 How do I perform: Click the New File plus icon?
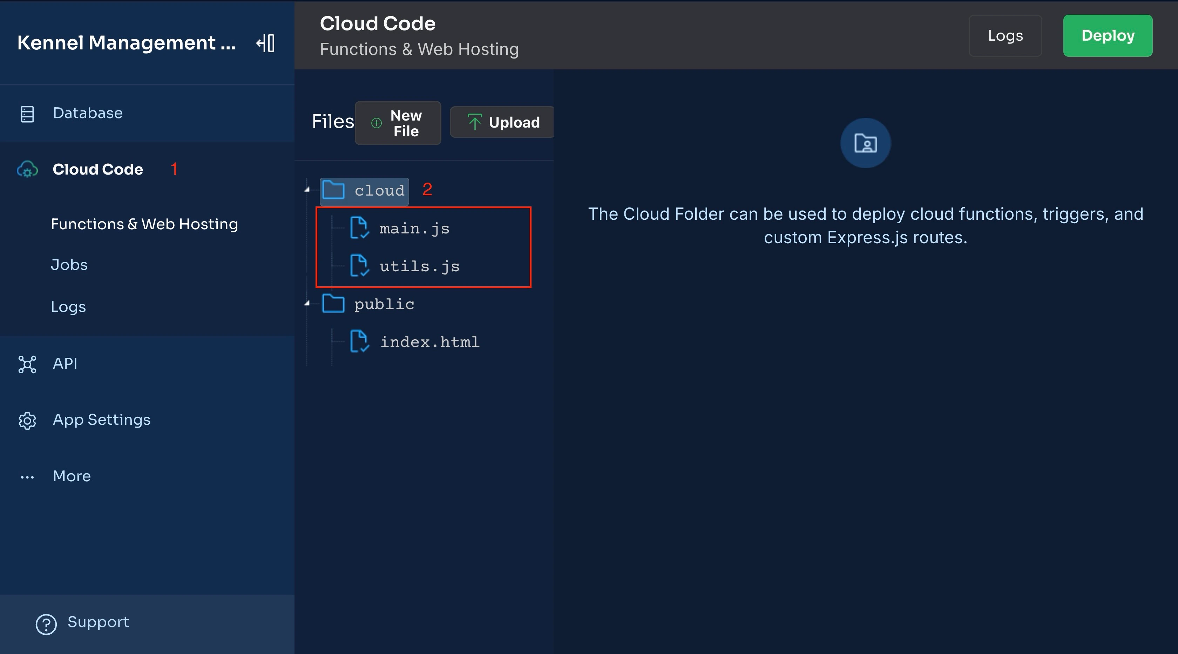[x=376, y=122]
